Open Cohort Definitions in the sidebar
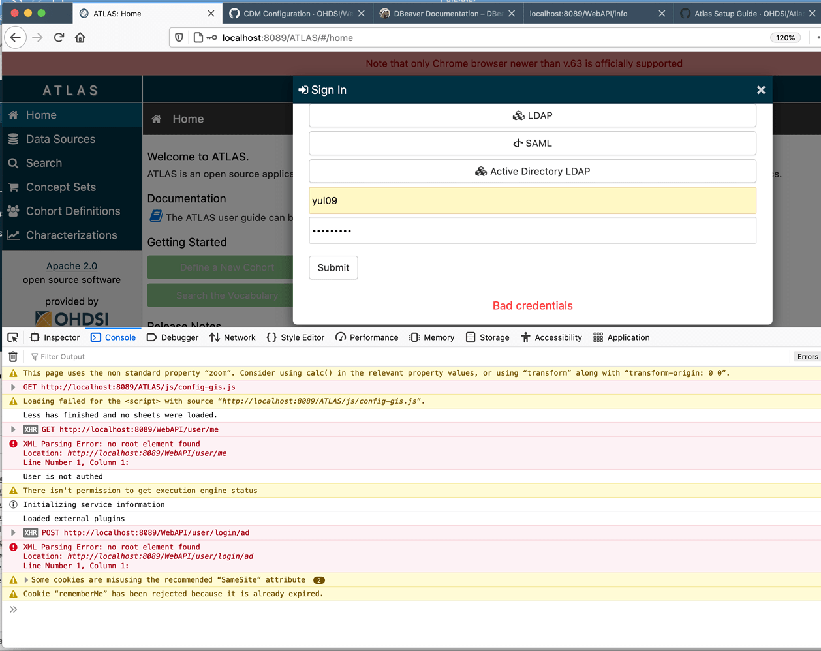The width and height of the screenshot is (821, 651). tap(71, 211)
